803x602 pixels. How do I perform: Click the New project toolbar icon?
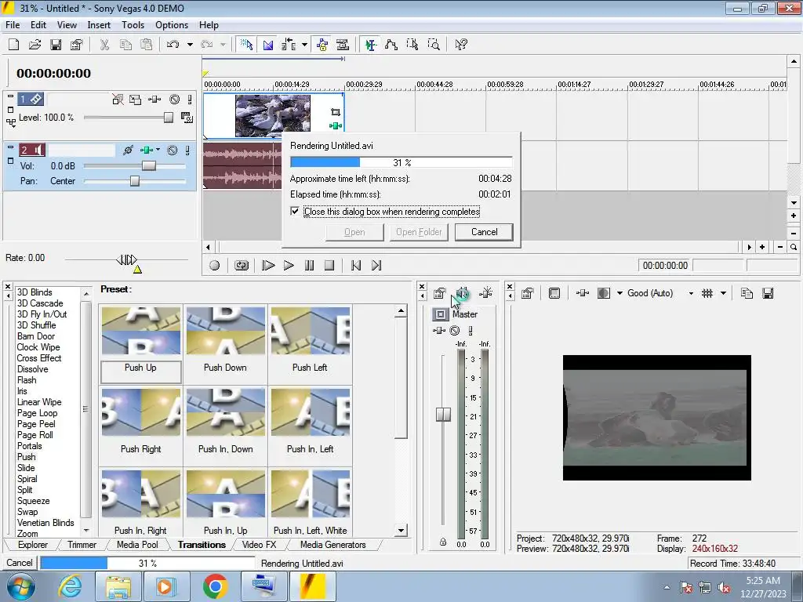[x=14, y=45]
